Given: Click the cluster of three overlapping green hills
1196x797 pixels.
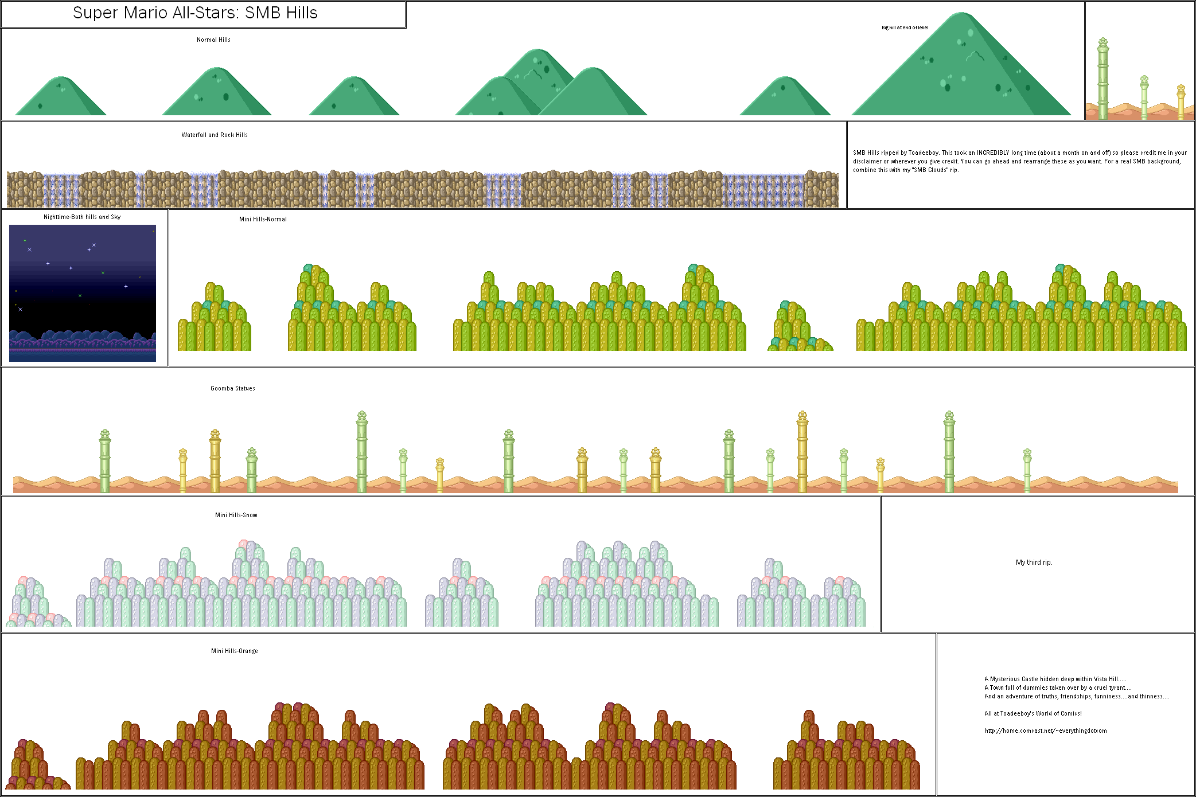Looking at the screenshot, I should tap(551, 82).
